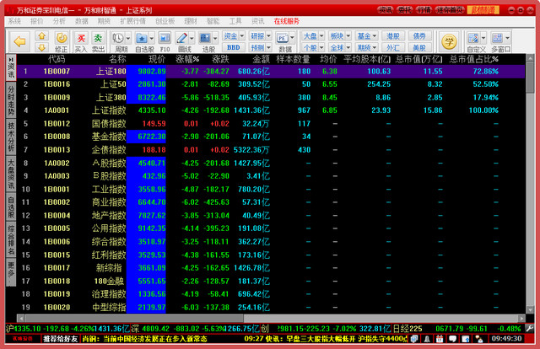Click the 自定义 customize icon
540x349 pixels.
click(473, 38)
